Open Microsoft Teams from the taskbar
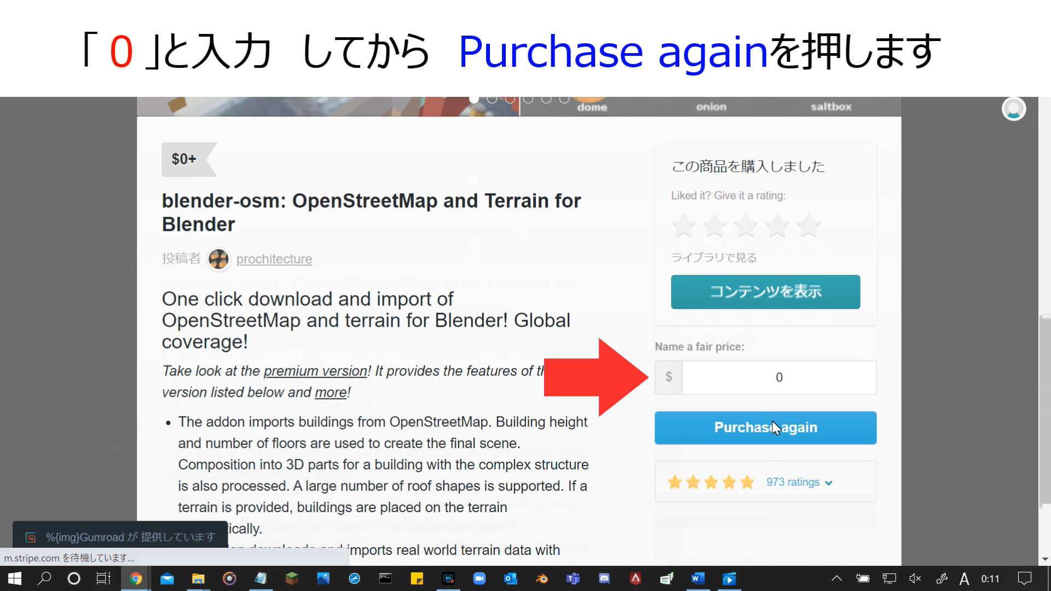This screenshot has width=1051, height=591. pyautogui.click(x=573, y=578)
